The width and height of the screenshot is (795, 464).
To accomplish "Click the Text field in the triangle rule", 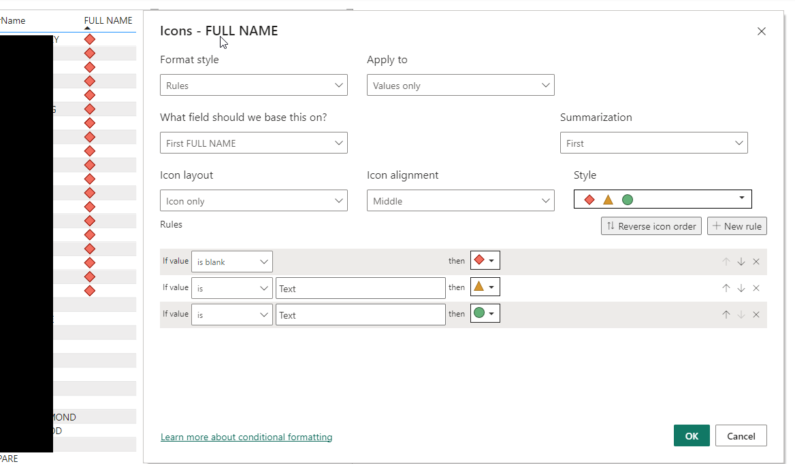I will point(361,288).
